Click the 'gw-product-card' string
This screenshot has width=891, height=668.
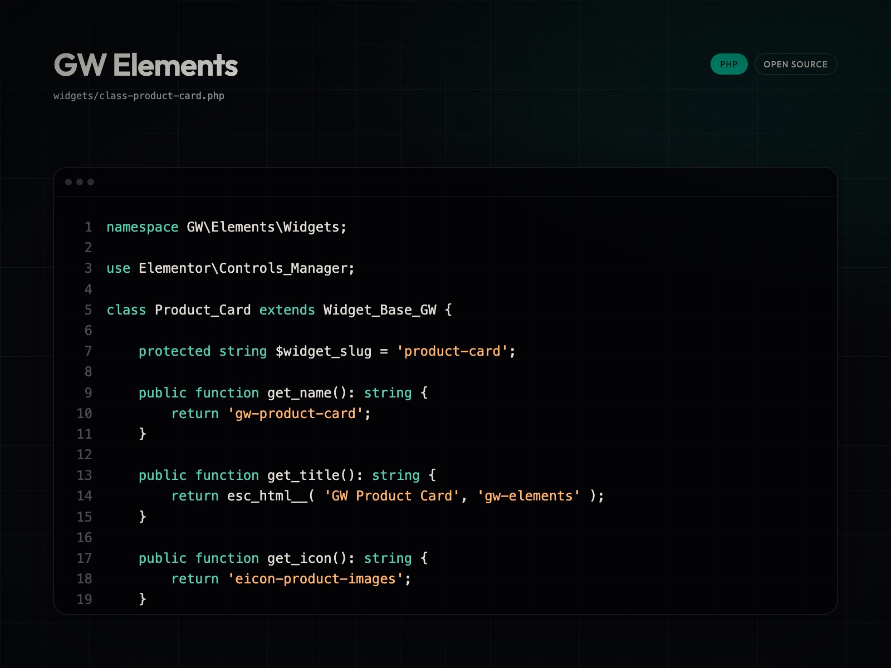[x=295, y=414]
